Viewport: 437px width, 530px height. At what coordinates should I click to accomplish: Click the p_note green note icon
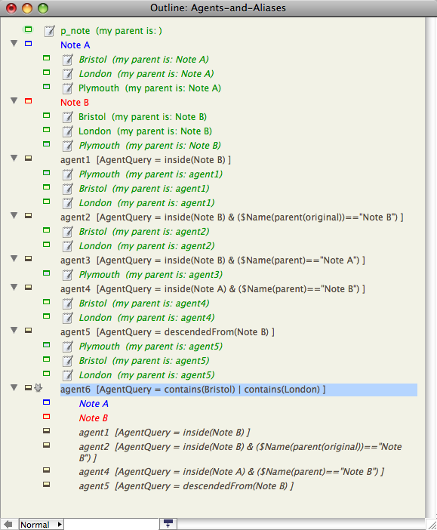coord(29,29)
